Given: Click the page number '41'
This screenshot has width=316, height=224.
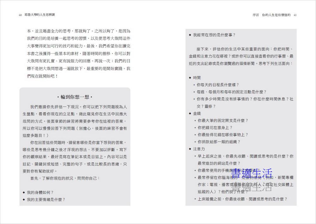Looking at the screenshot, I should 295,15.
